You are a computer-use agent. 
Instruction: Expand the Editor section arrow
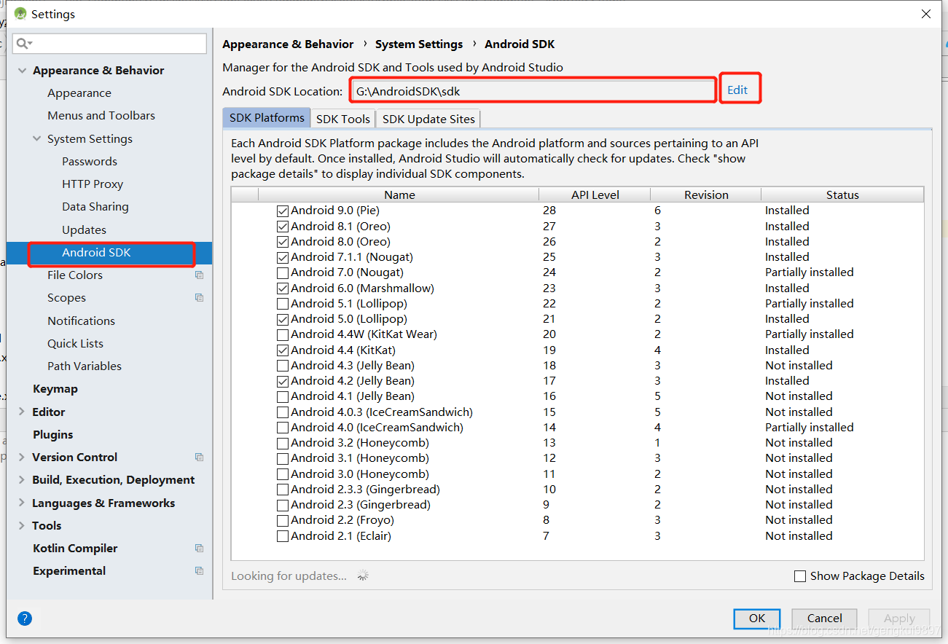pos(21,412)
